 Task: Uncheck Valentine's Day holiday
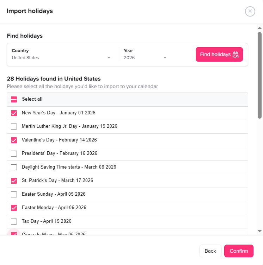tap(14, 140)
